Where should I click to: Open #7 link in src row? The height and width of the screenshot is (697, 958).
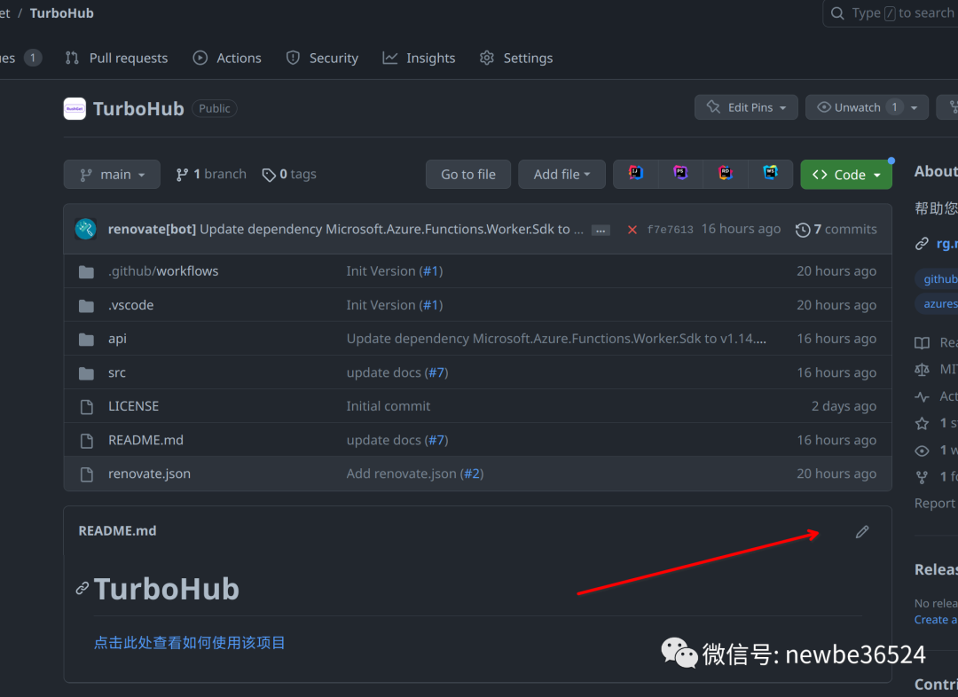point(436,372)
